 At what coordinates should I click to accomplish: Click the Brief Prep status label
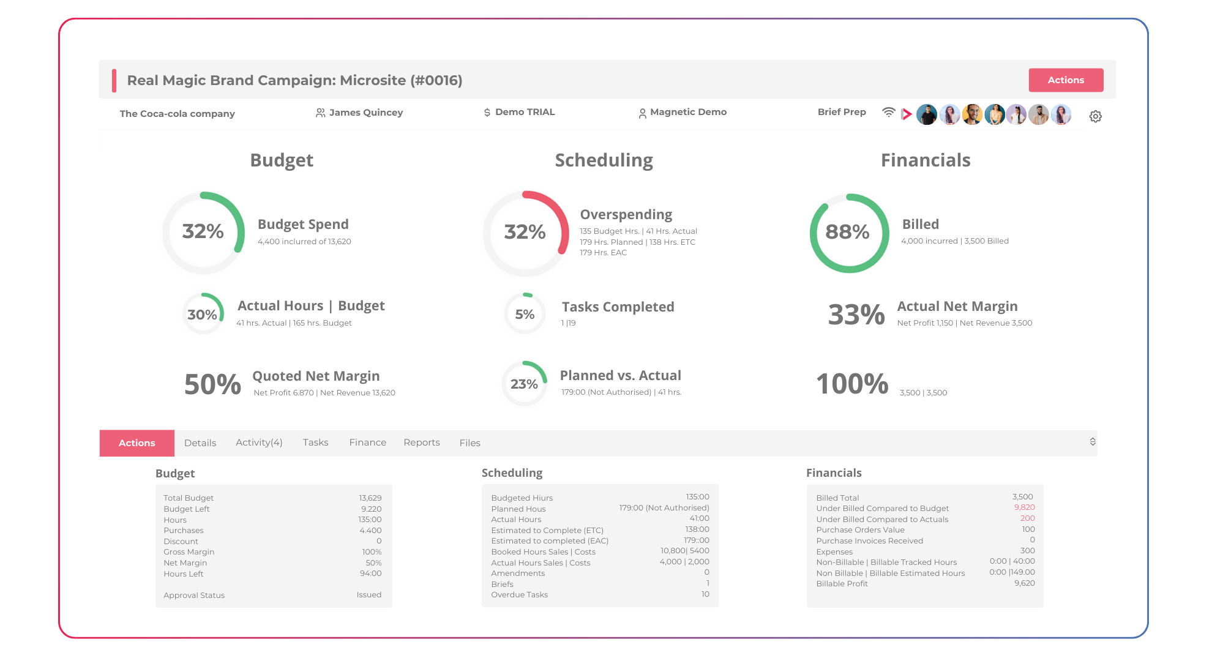842,112
